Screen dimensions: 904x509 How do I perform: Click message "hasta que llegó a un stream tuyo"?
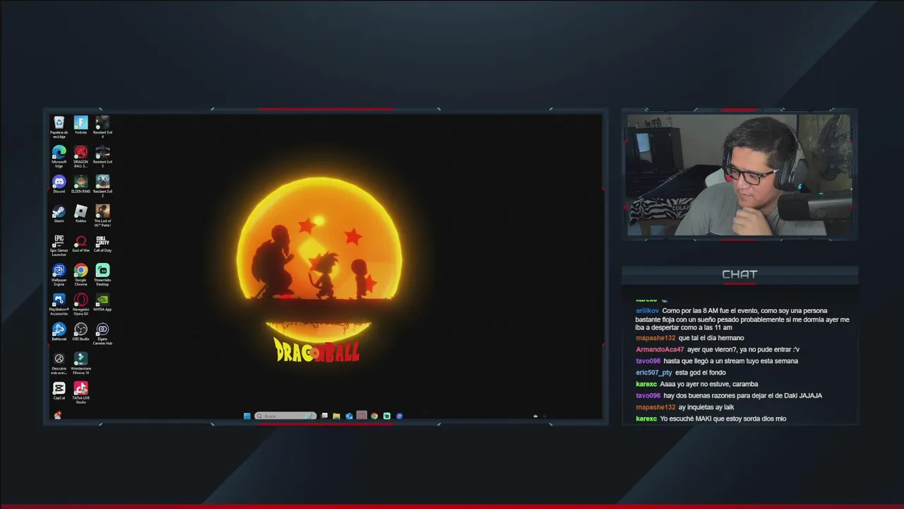point(731,361)
